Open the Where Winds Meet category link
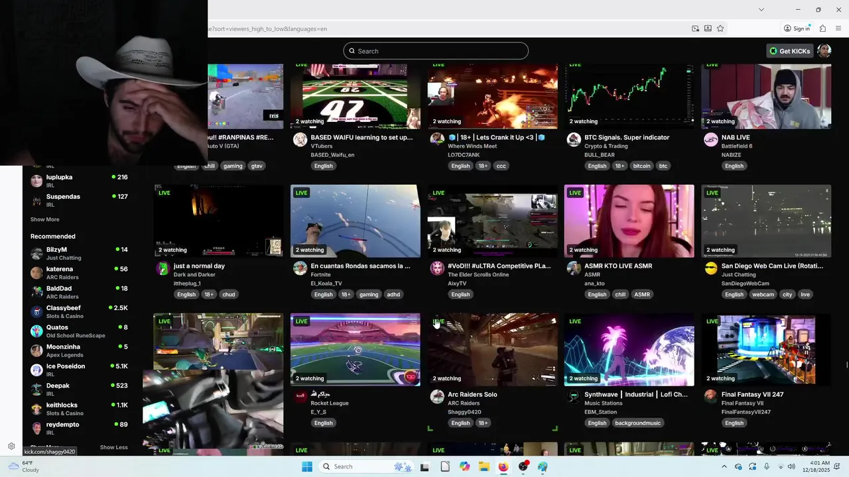The width and height of the screenshot is (849, 477). (x=472, y=146)
